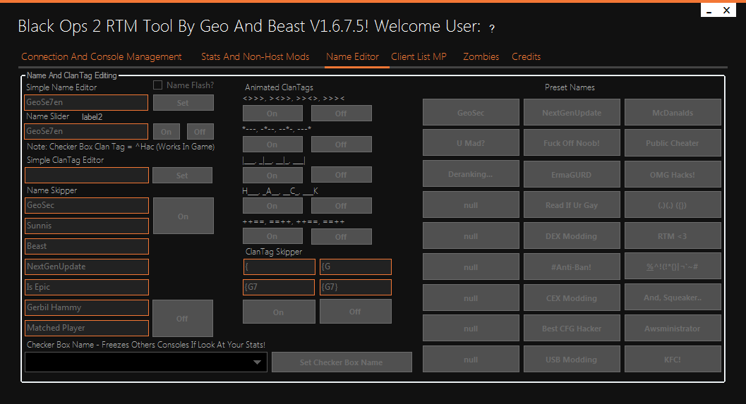Turn On the |___ animated ClanTag
This screenshot has width=746, height=404.
tap(272, 175)
